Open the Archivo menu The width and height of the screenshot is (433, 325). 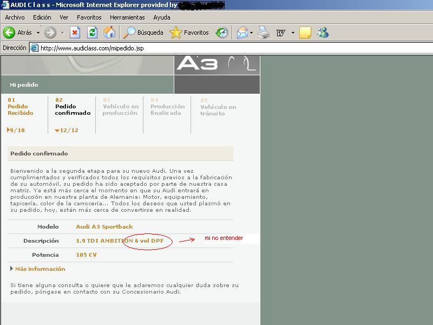tap(15, 17)
